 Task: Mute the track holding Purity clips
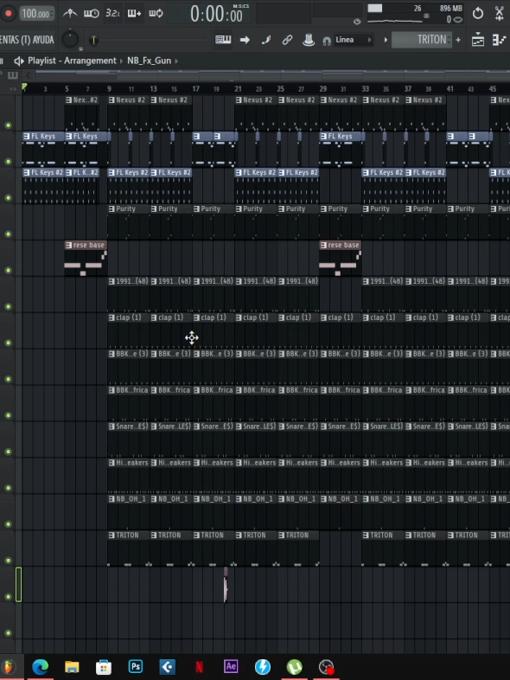click(8, 234)
